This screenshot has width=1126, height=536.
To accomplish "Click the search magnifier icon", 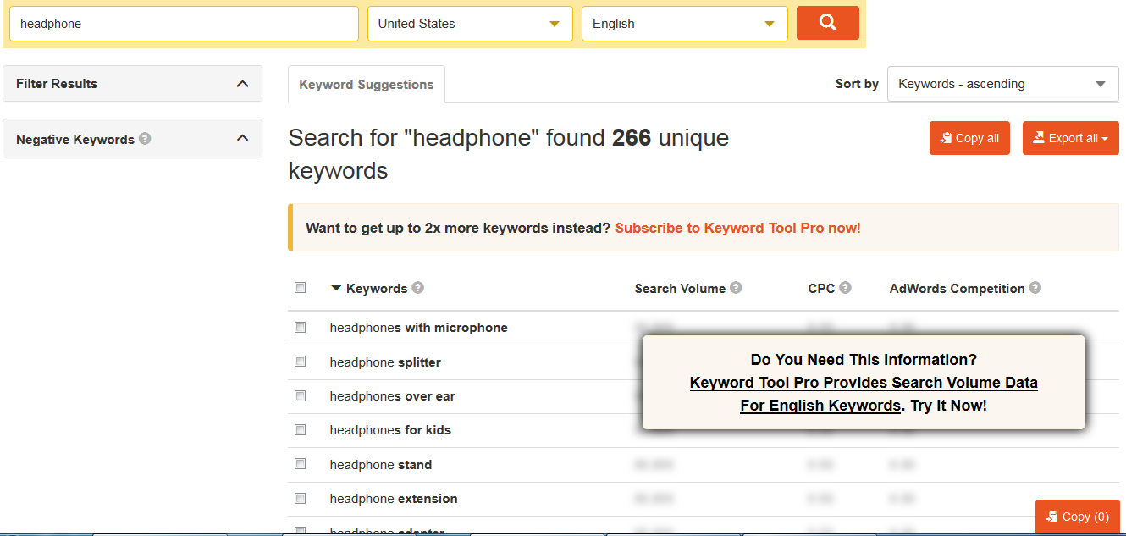I will (x=827, y=23).
